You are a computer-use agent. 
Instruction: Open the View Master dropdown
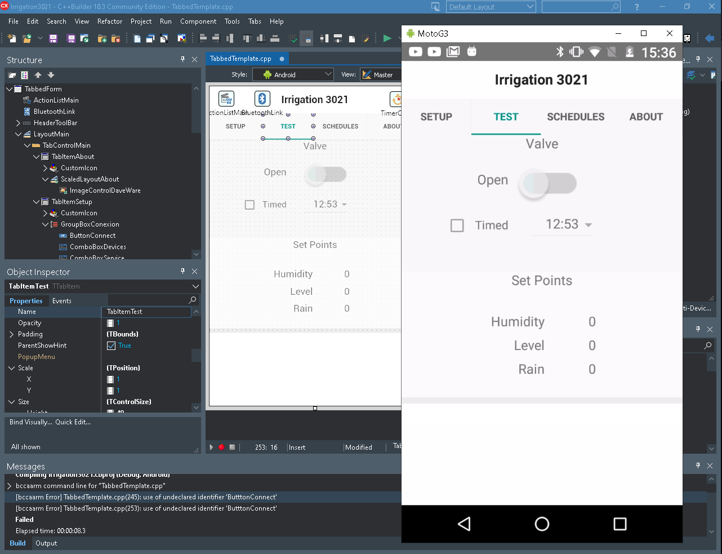click(x=380, y=74)
